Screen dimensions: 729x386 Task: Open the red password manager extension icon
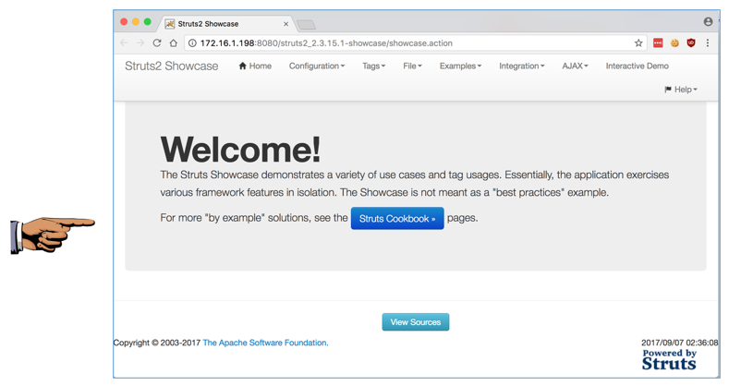(x=658, y=43)
